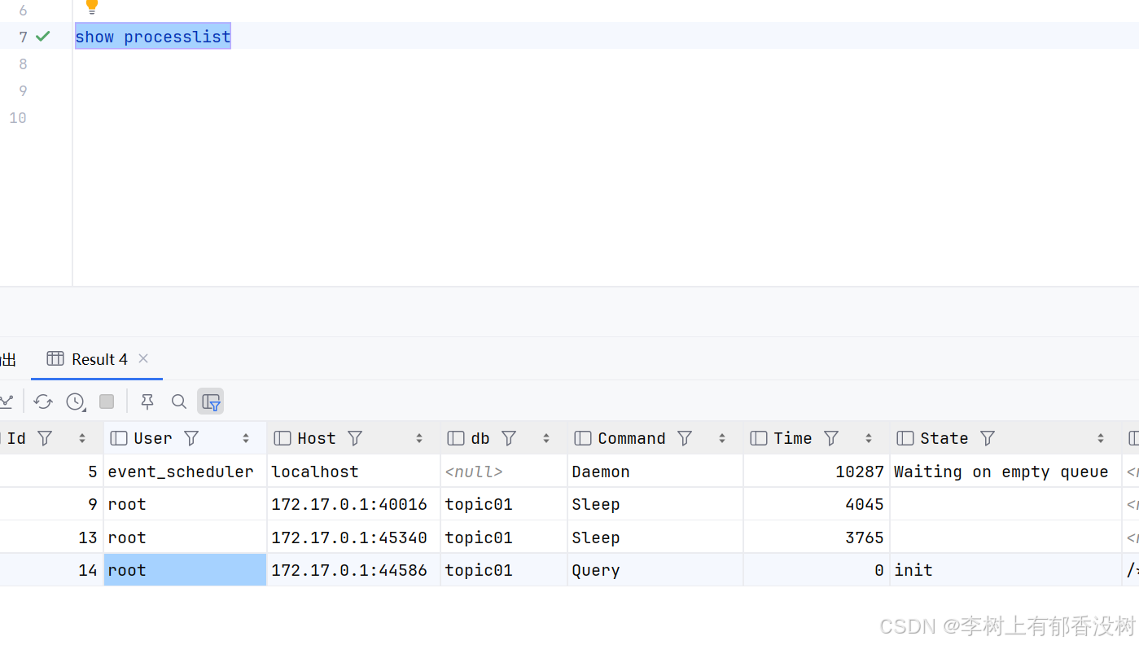Viewport: 1139px width, 645px height.
Task: Select the 'Query' command cell
Action: click(x=655, y=570)
